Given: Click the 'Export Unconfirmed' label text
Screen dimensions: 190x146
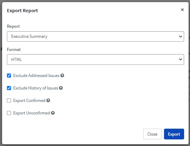Looking at the screenshot, I should [32, 113].
